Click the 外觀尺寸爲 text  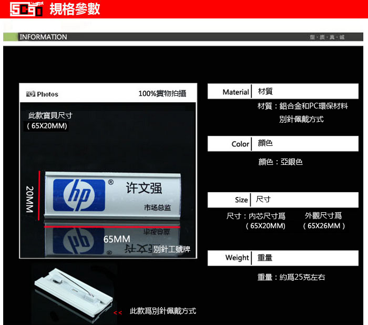coord(323,215)
